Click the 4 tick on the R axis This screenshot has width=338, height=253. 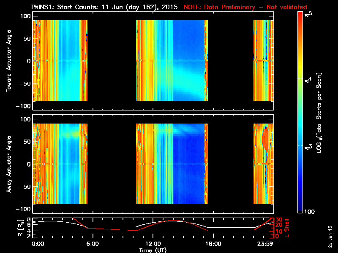pos(29,231)
